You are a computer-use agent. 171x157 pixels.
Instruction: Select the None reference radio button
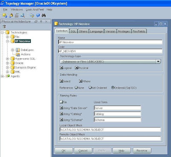pyautogui.click(x=76, y=88)
